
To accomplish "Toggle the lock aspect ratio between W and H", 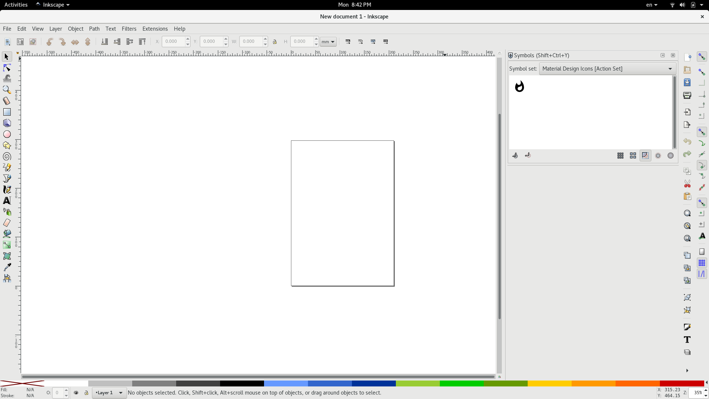I will coord(275,42).
